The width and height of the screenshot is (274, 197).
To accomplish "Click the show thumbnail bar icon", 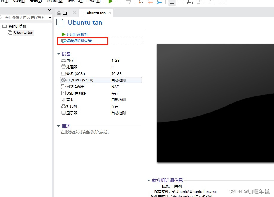I will pos(180,2).
